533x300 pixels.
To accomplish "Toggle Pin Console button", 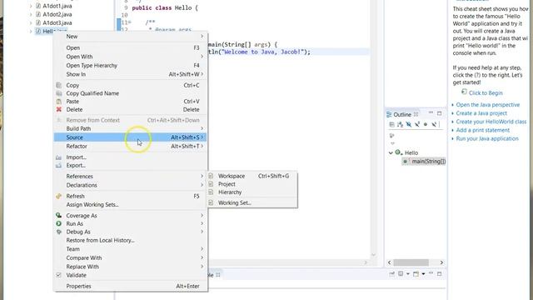I will (392, 274).
